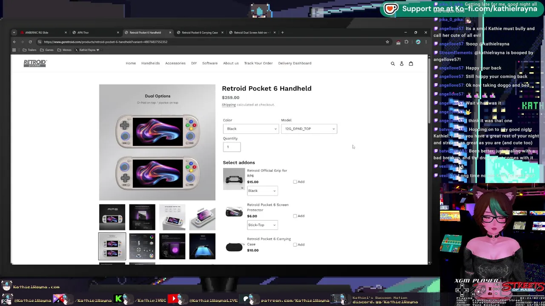Click the main Dual Options product image
The width and height of the screenshot is (545, 306).
pyautogui.click(x=157, y=142)
